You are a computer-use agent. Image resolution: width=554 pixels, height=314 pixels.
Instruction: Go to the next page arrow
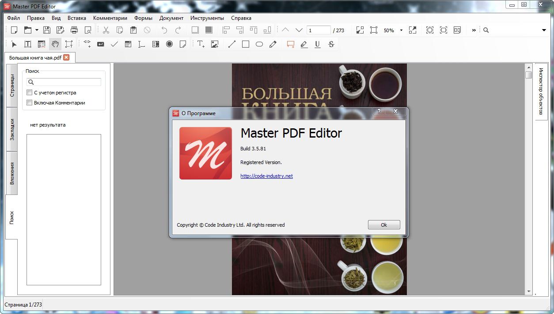point(299,30)
